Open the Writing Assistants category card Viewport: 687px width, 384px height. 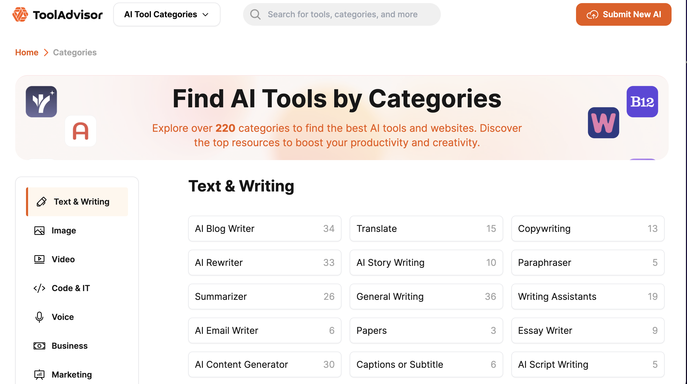tap(588, 296)
